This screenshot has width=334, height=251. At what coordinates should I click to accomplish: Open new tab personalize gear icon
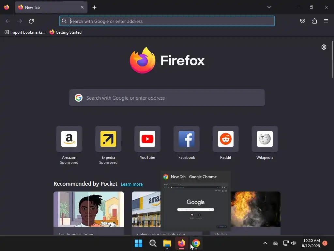click(x=324, y=47)
